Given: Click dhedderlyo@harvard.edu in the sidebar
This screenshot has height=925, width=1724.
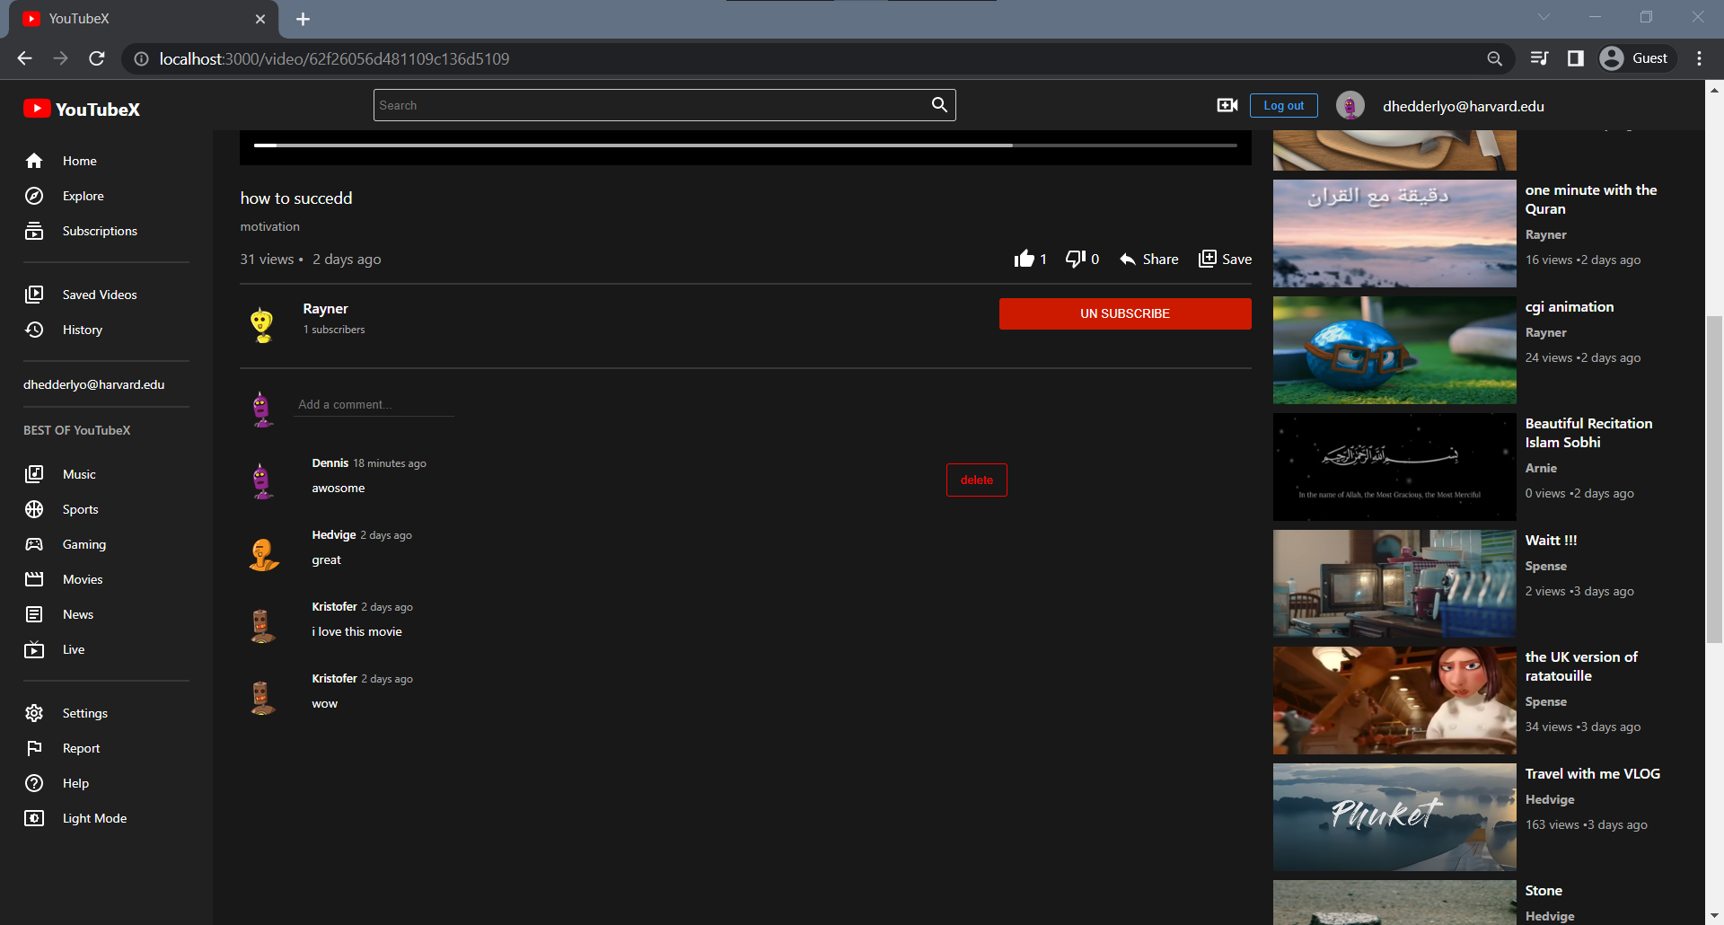Looking at the screenshot, I should coord(94,384).
